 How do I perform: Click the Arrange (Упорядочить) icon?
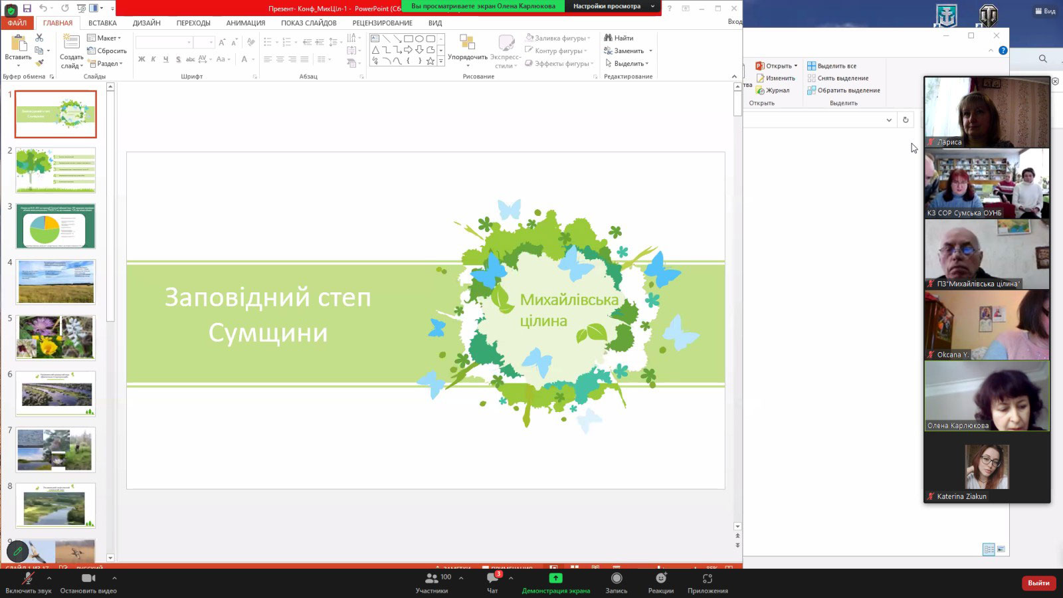click(x=467, y=43)
